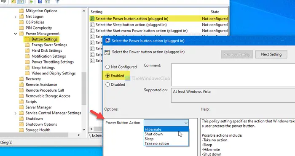Select Removable Storage Access in the tree
The width and height of the screenshot is (295, 156).
[48, 96]
